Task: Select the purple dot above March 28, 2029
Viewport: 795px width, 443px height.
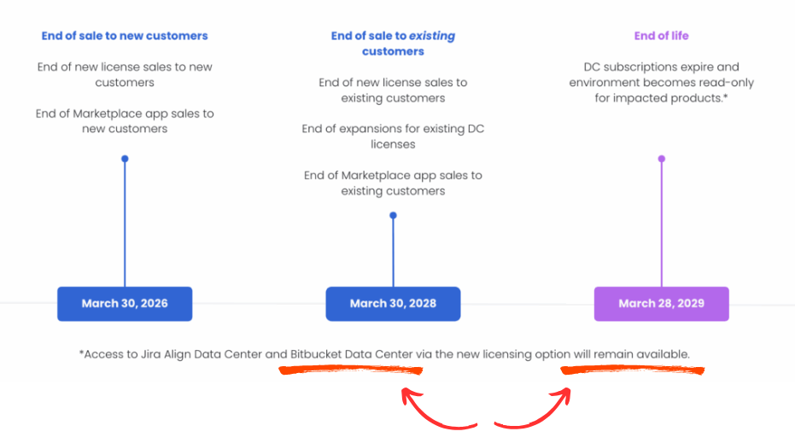Action: tap(661, 159)
